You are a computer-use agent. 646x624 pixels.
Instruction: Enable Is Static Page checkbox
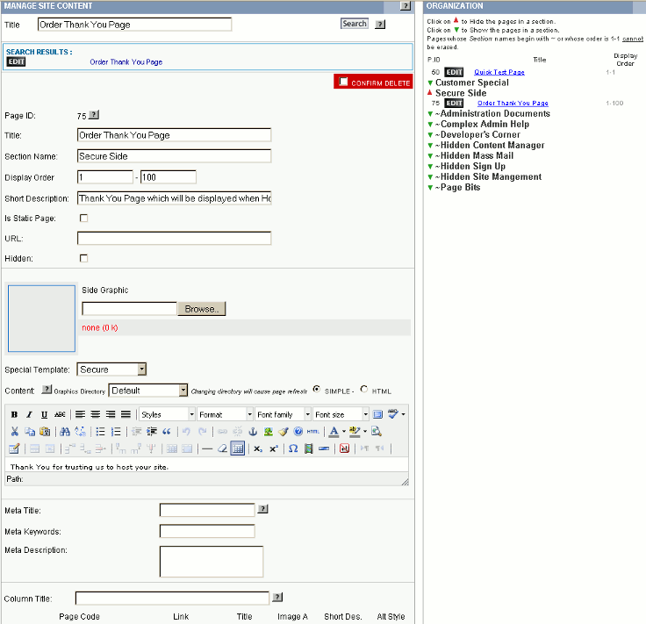[83, 218]
